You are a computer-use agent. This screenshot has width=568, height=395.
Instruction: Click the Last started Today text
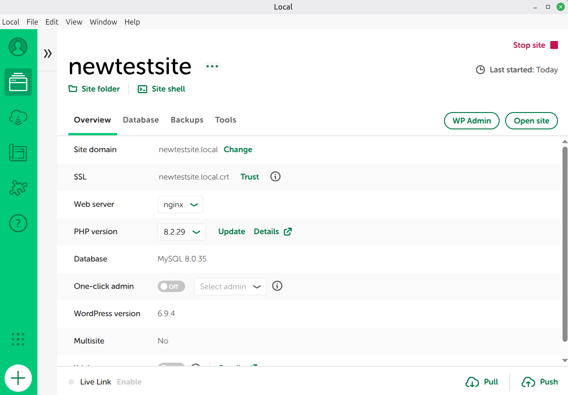(x=524, y=70)
